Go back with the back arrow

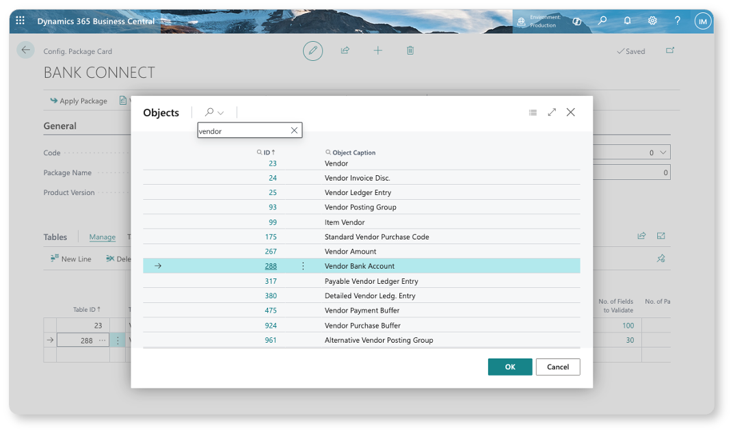point(26,49)
